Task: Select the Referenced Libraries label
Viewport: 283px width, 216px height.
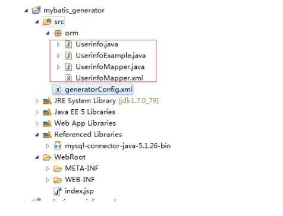Action: tap(88, 135)
